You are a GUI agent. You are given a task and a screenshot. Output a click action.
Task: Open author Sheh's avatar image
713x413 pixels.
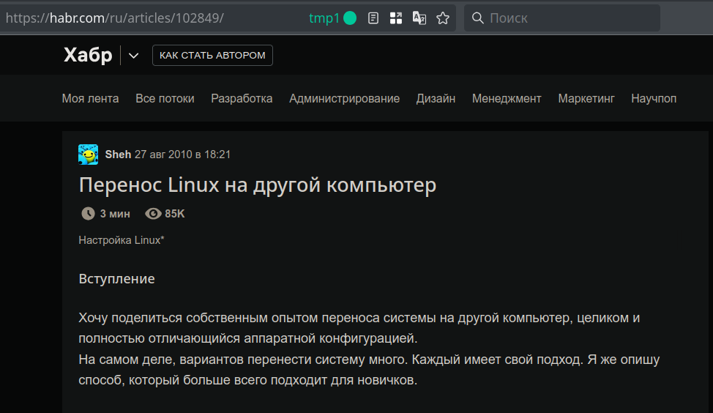[x=89, y=155]
